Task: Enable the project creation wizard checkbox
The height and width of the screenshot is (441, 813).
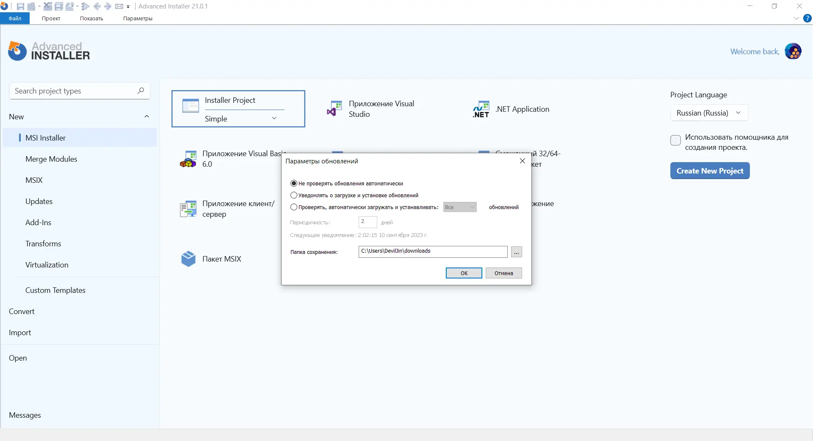Action: (676, 140)
